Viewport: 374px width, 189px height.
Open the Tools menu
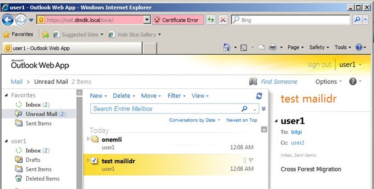[343, 47]
